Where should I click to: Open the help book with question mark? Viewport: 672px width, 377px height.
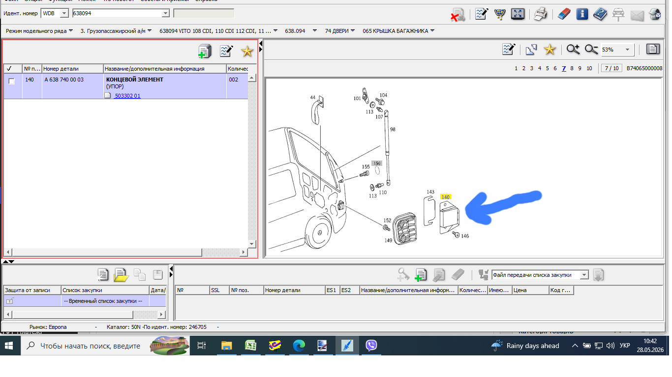(x=600, y=14)
